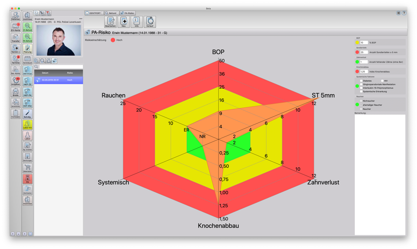
Task: Check the Diabetes checkbox
Action: (x=361, y=81)
